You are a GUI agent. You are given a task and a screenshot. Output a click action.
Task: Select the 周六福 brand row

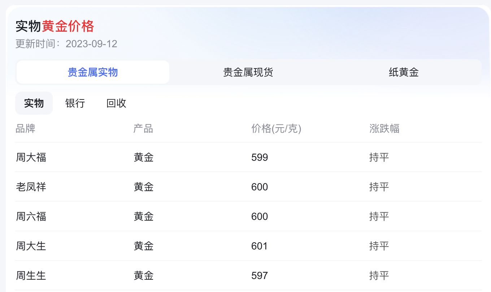(31, 216)
